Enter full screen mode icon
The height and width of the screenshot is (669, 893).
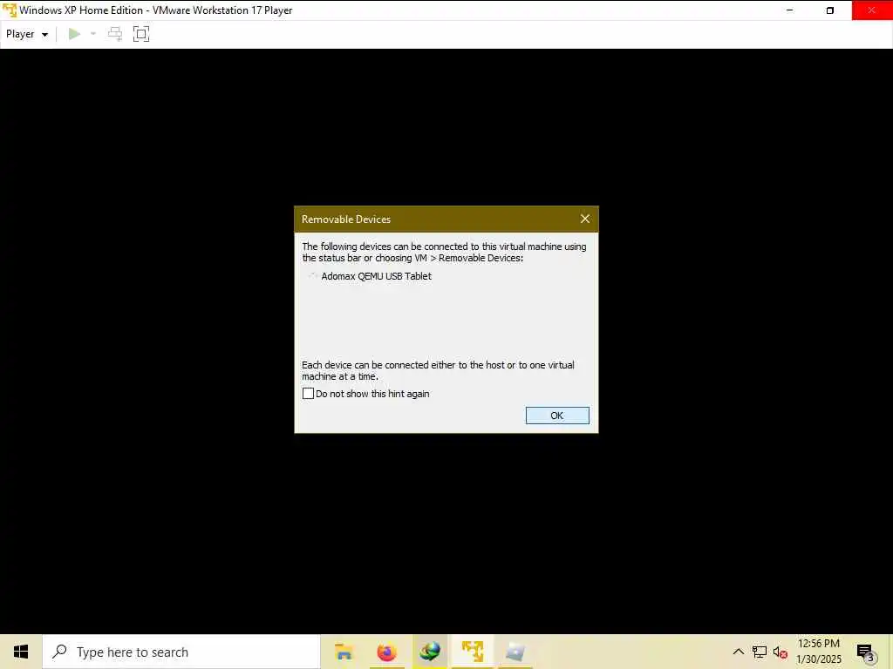tap(141, 34)
